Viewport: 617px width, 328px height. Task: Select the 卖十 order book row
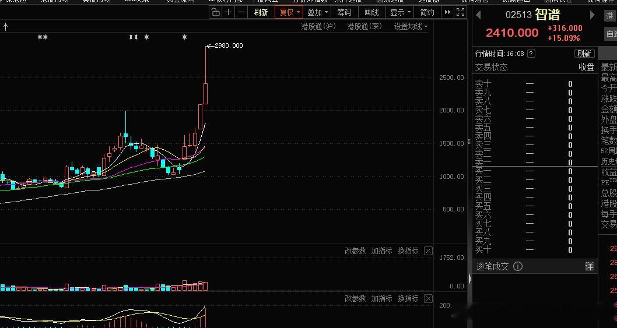535,84
